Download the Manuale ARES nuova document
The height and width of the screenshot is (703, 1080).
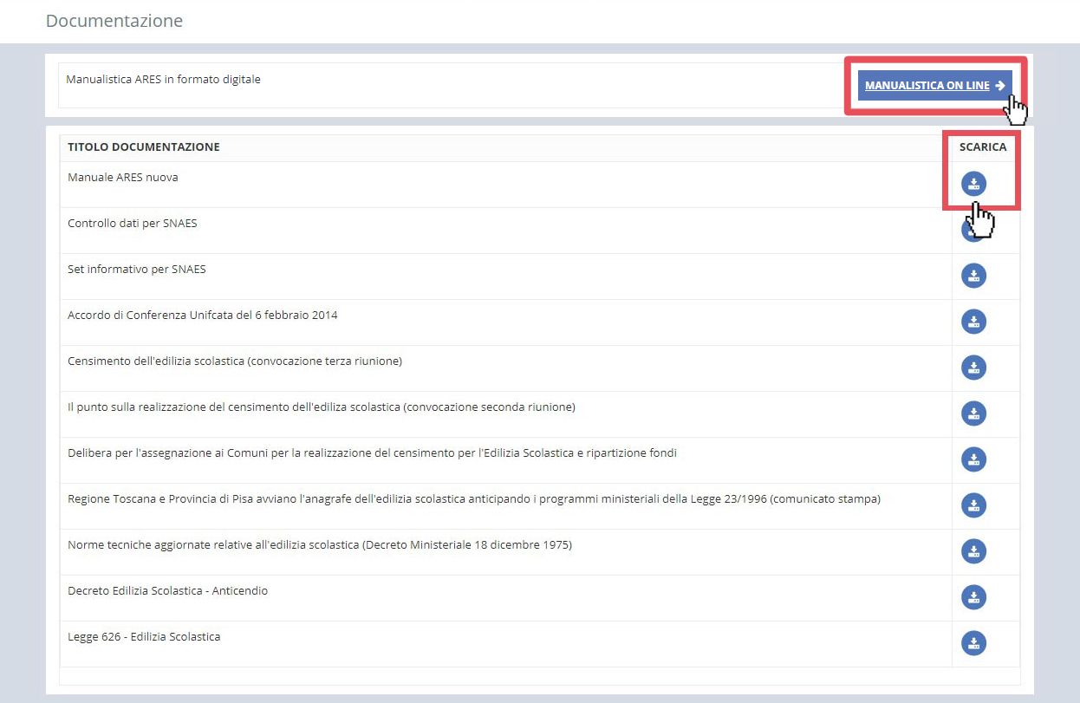click(x=973, y=184)
